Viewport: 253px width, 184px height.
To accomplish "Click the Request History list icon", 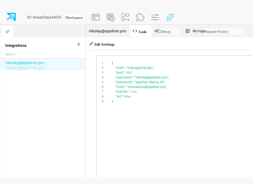I will tap(187, 31).
